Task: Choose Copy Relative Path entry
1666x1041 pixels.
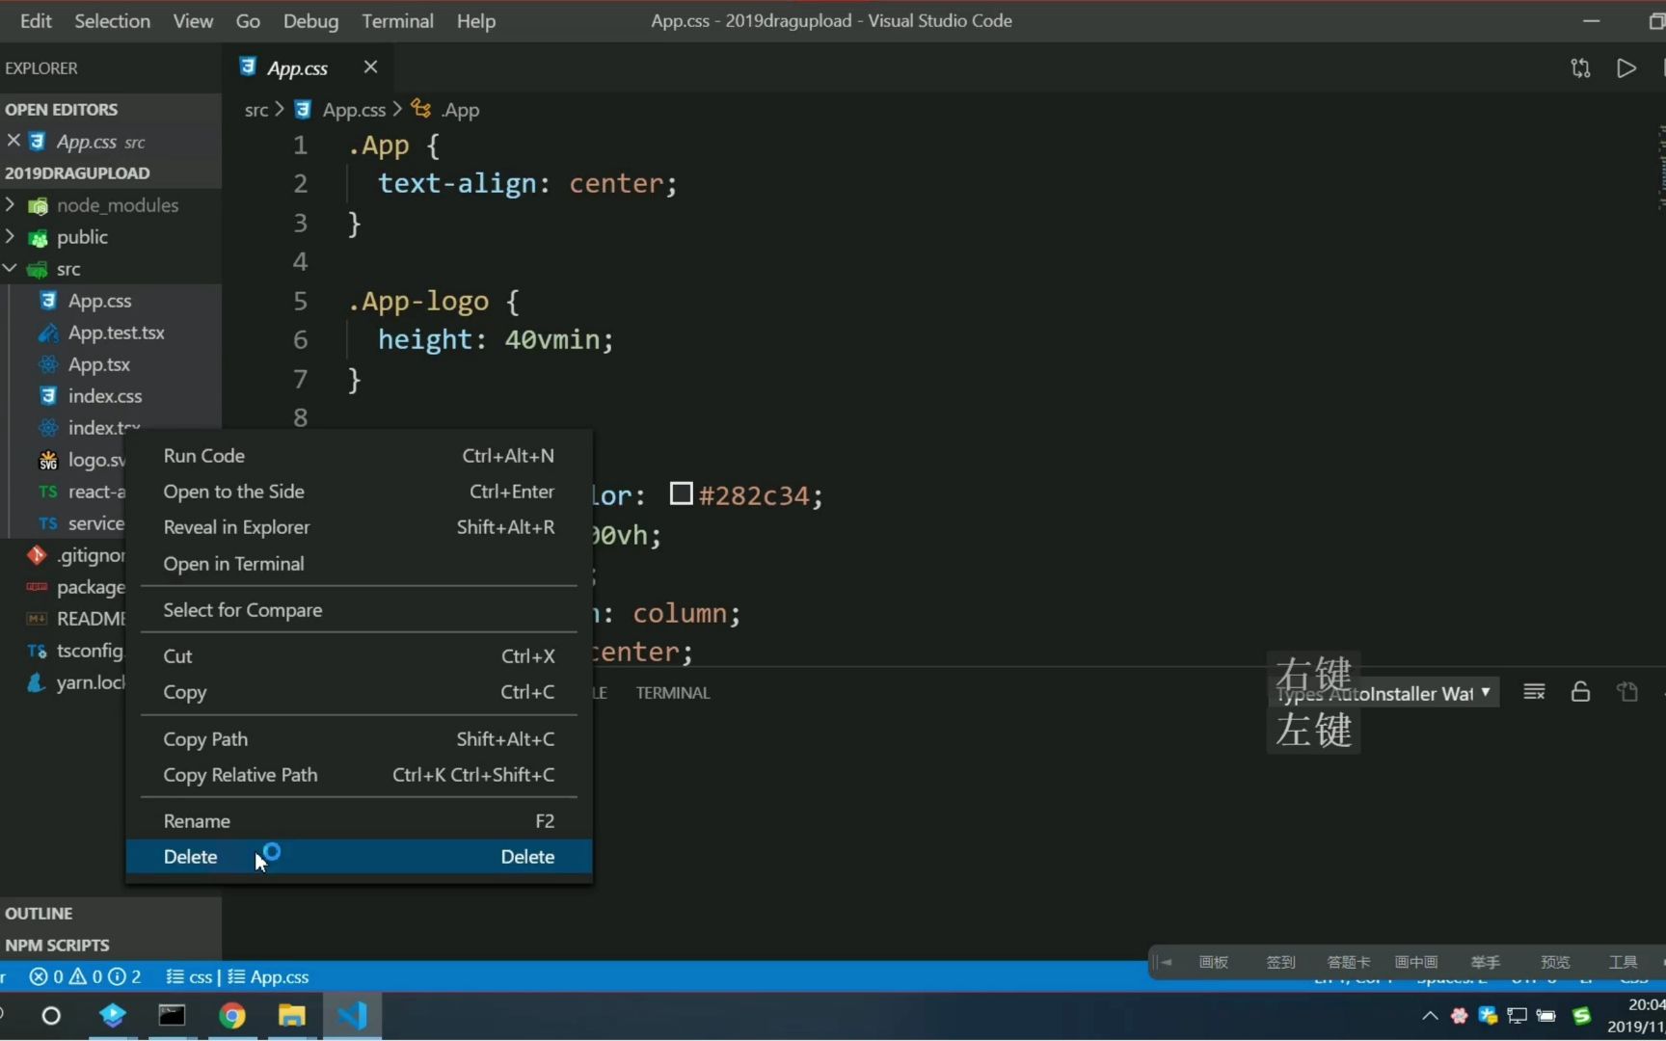Action: 359,775
